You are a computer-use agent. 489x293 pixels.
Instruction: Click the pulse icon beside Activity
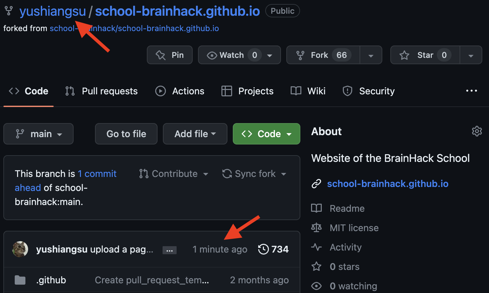[x=316, y=247]
